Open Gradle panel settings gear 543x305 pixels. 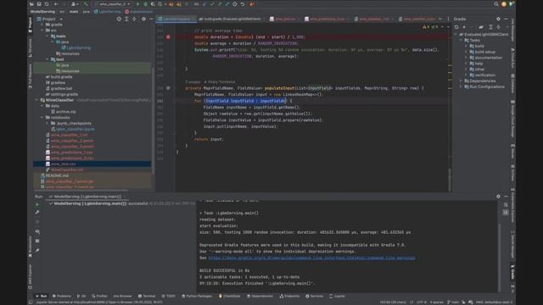[498, 19]
